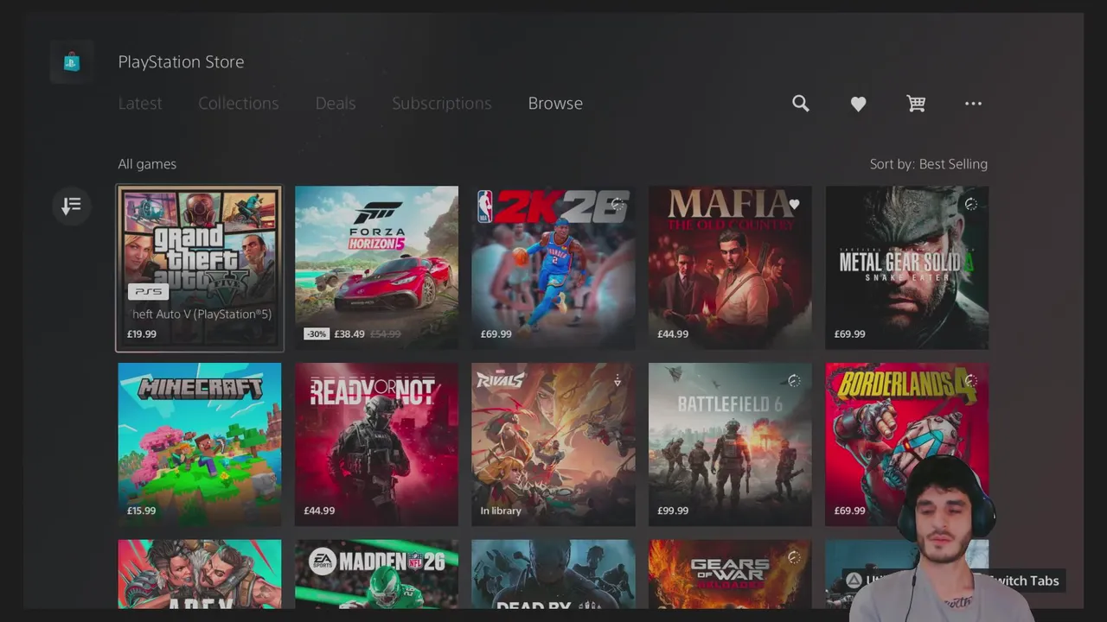
Task: Click the In library label on Marvel Rivals
Action: [x=501, y=511]
